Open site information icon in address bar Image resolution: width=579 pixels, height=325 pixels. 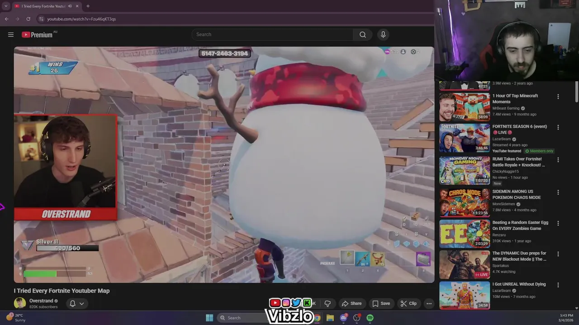click(x=41, y=19)
